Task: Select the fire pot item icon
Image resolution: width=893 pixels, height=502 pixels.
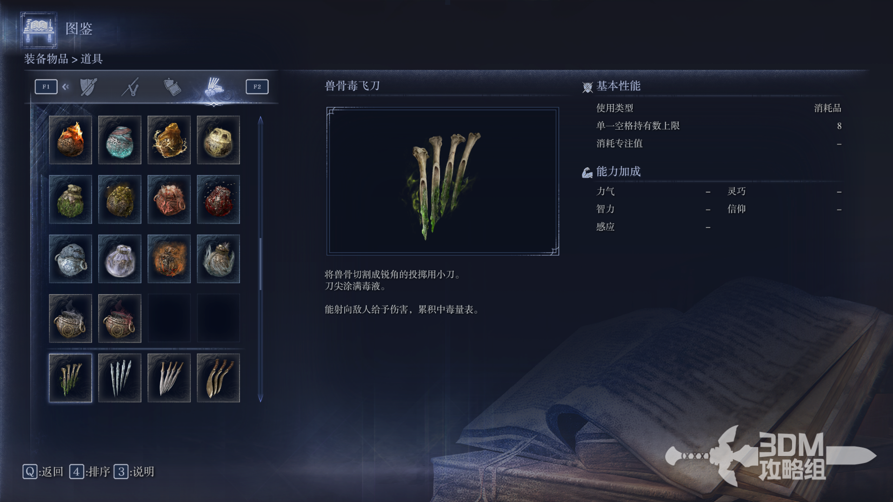Action: (70, 140)
